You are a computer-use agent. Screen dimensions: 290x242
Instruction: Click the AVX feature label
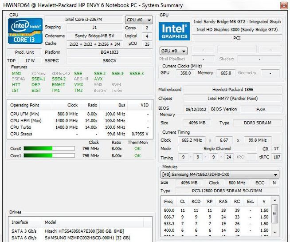(x=98, y=79)
